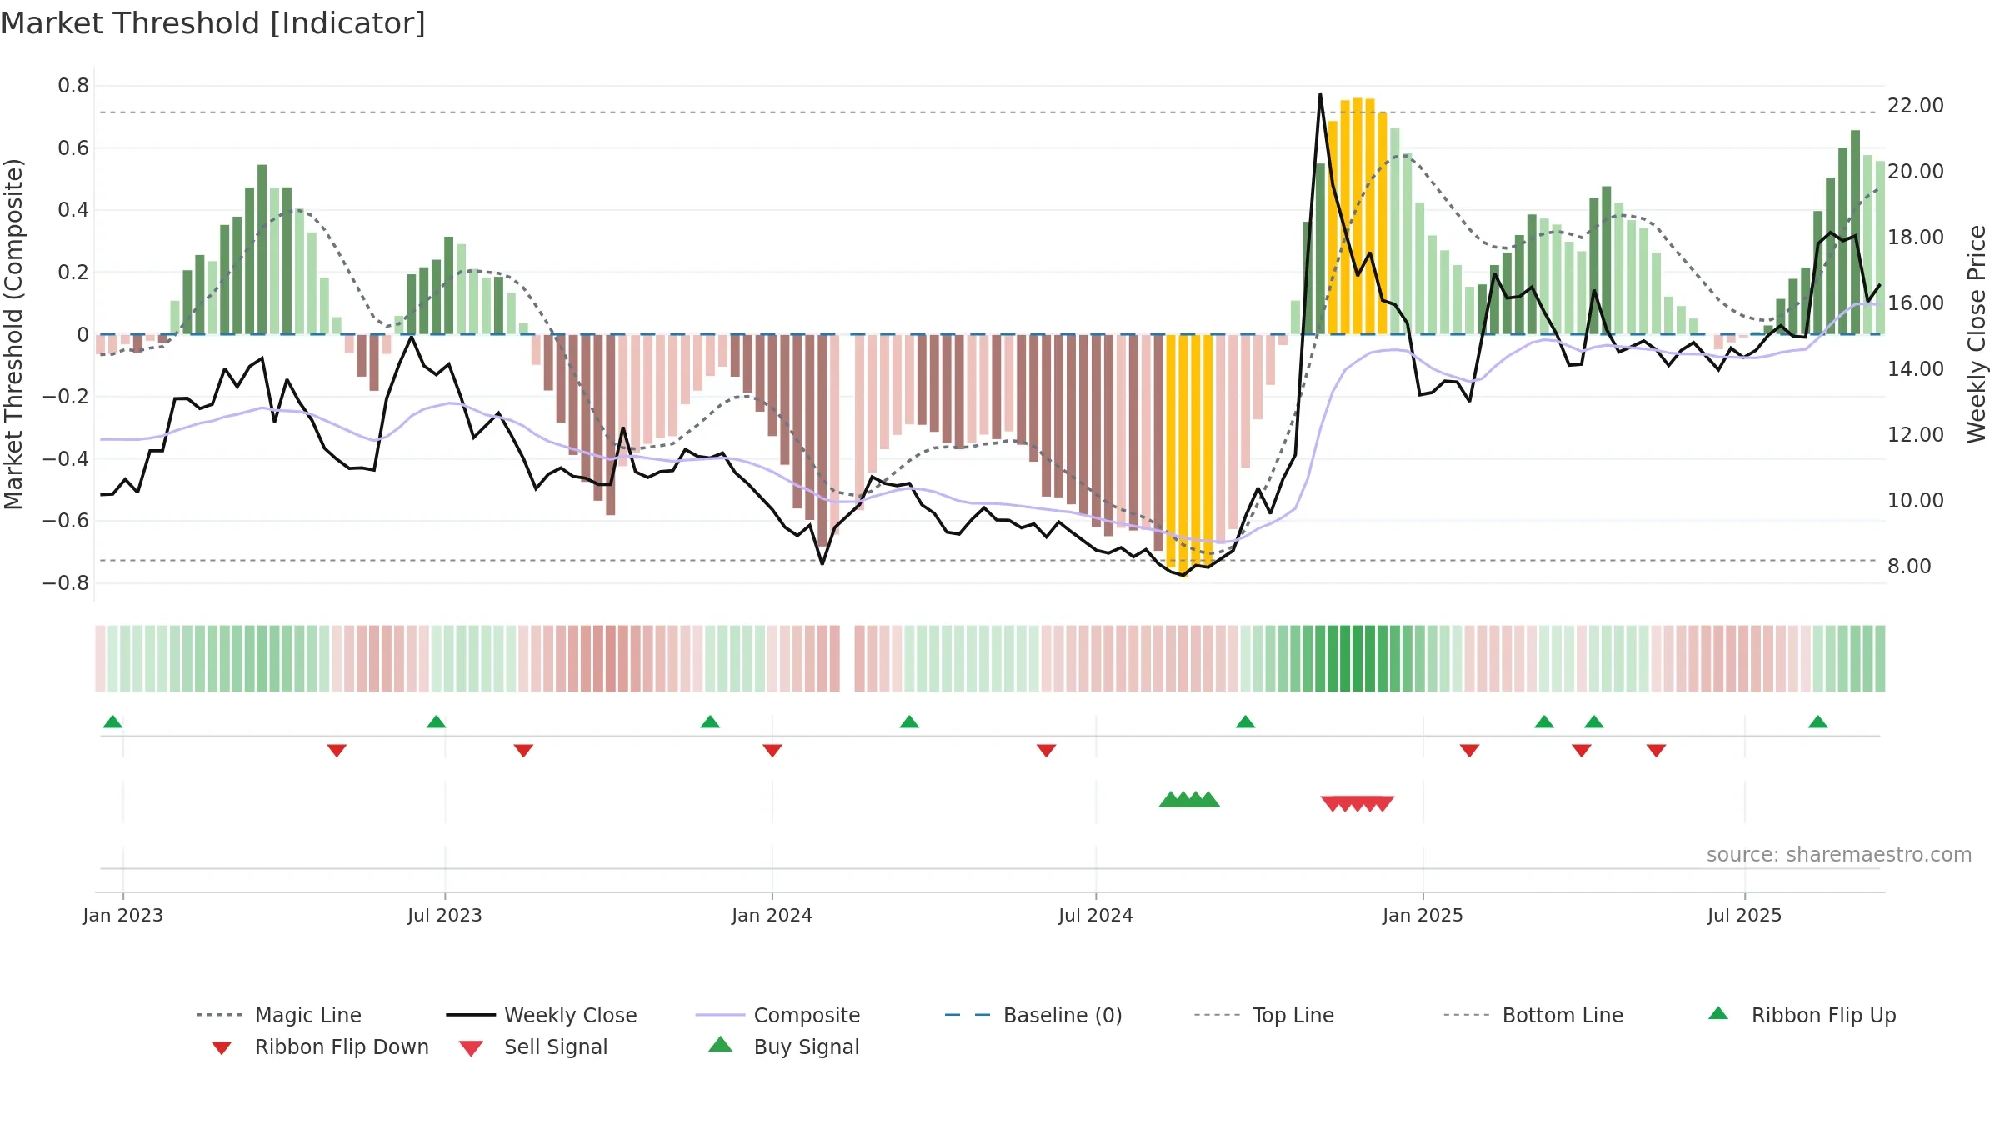2000x1125 pixels.
Task: Click the Jul 2024 x-axis label
Action: tap(1096, 916)
